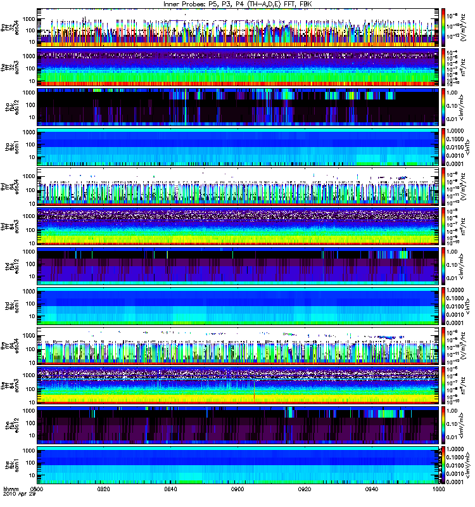The width and height of the screenshot is (475, 507).
Task: Click the "thd fff 64 edc34" panel label
Action: 10,187
